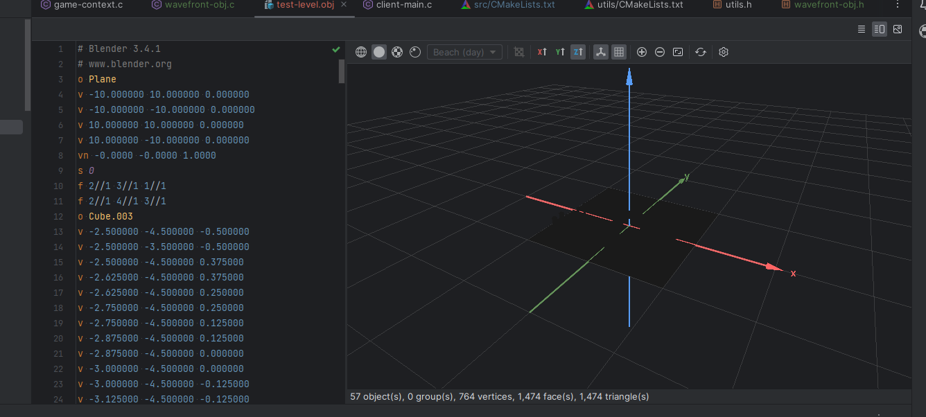Screen dimensions: 926x417
Task: Click 'v -10.000000 10.000000 0.000000' line
Action: click(x=164, y=94)
